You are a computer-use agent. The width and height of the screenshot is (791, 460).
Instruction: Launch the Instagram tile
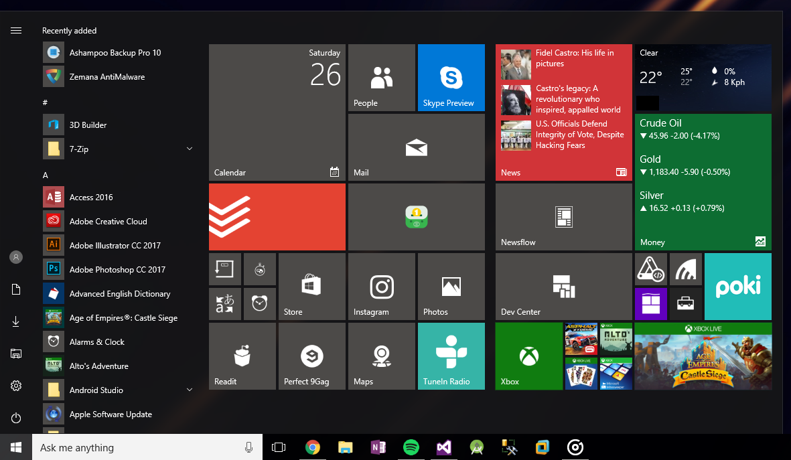[382, 287]
